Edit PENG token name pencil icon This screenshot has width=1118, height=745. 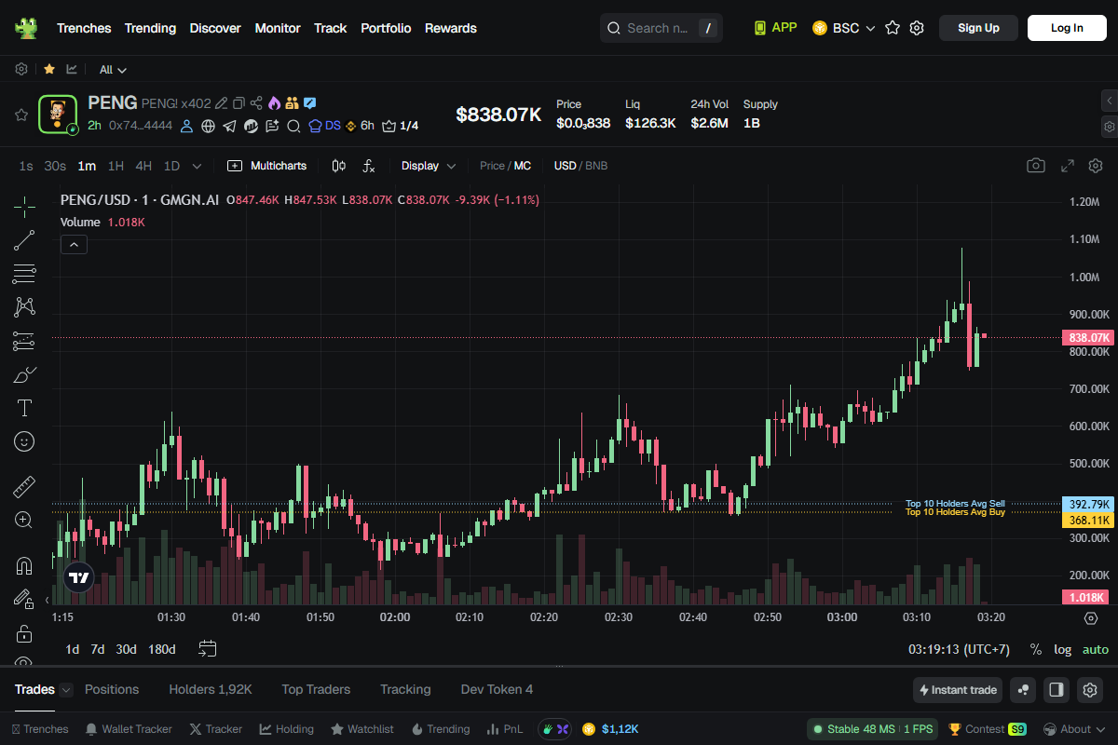tap(222, 103)
